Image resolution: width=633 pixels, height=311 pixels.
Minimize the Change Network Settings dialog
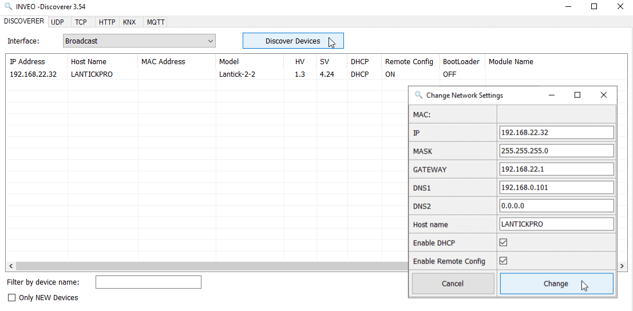(551, 95)
